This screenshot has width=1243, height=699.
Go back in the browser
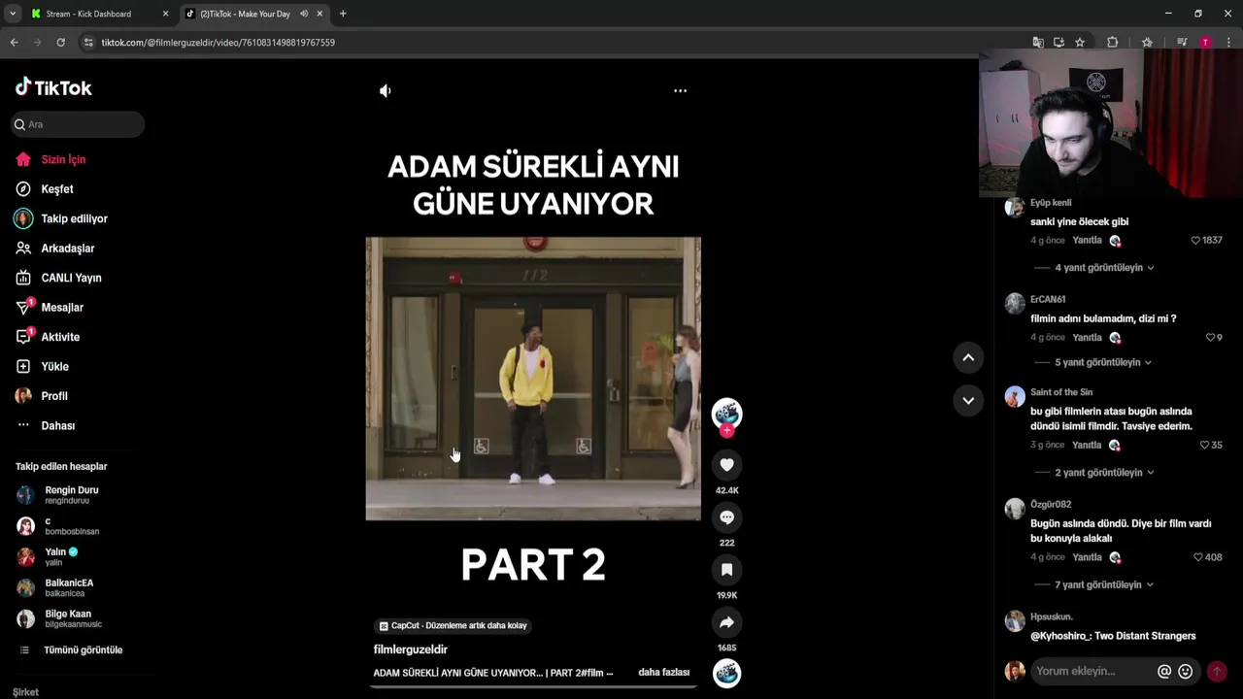coord(14,43)
